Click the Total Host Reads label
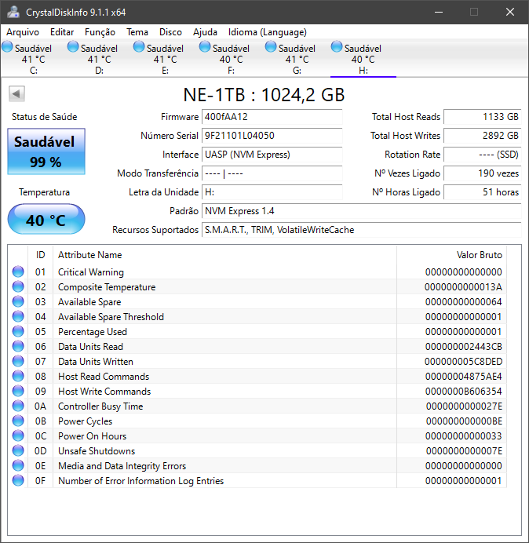 [406, 117]
